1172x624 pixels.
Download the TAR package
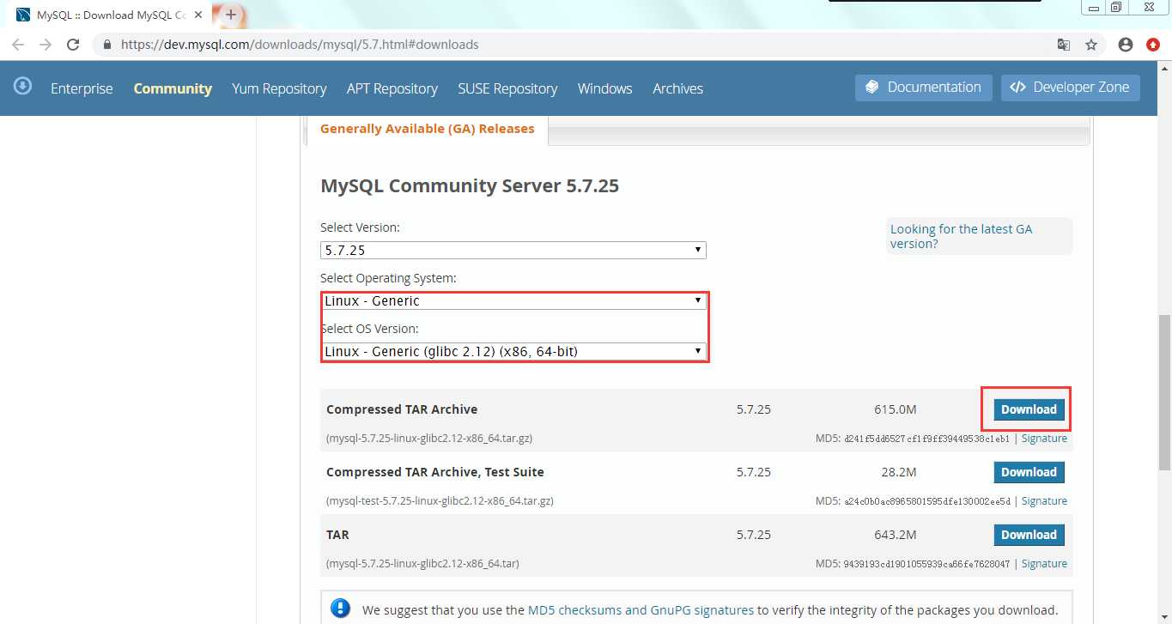click(1029, 535)
